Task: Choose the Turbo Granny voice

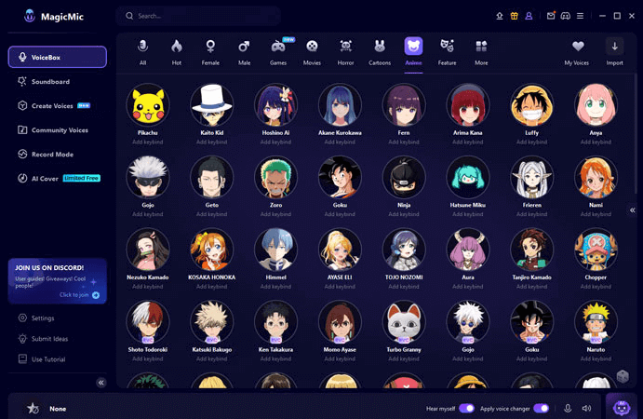Action: click(x=404, y=322)
